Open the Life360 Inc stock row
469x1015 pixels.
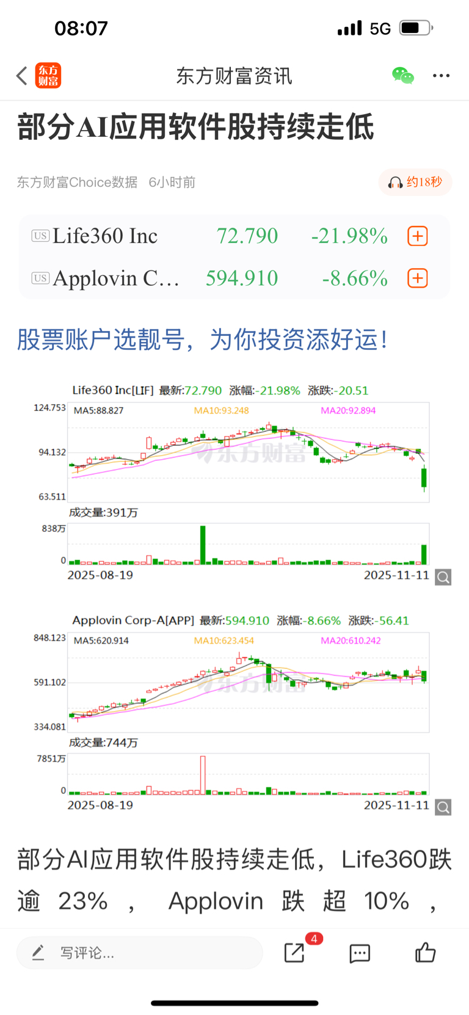click(234, 236)
